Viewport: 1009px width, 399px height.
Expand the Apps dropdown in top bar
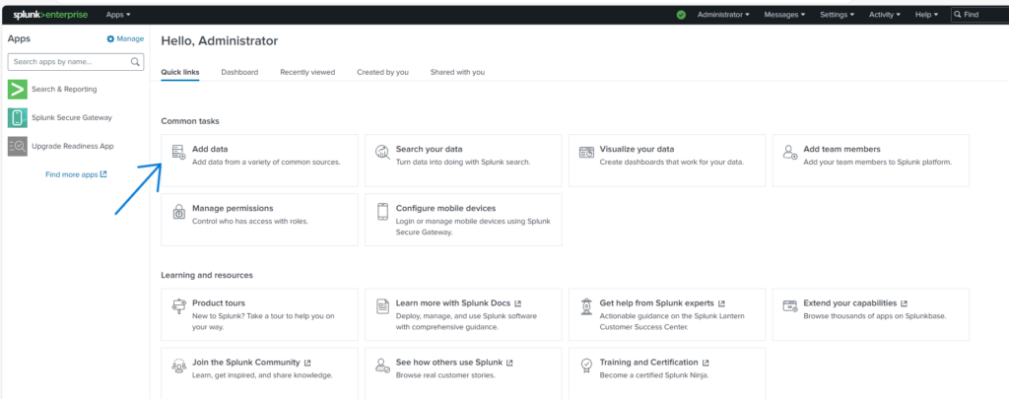tap(118, 15)
